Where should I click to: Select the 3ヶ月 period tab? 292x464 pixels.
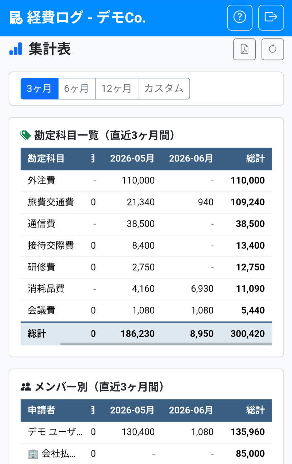(x=40, y=89)
